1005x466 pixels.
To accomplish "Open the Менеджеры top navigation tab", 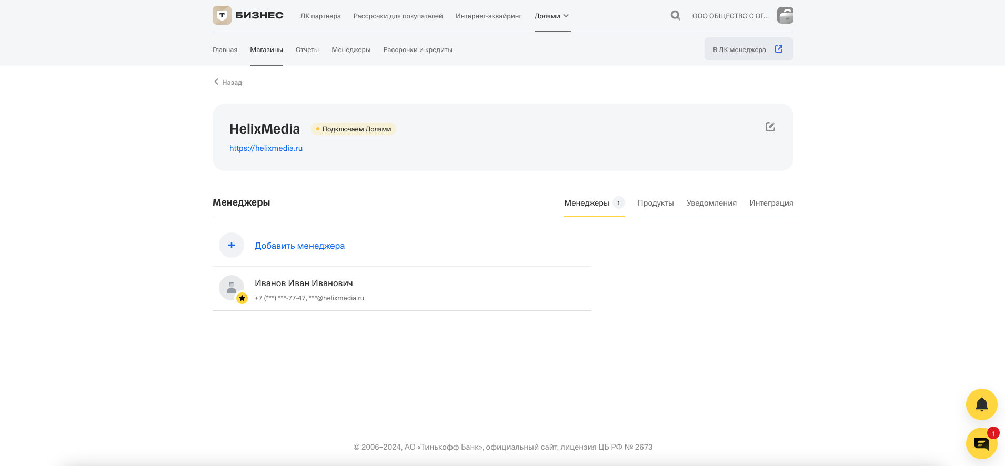I will pos(351,49).
